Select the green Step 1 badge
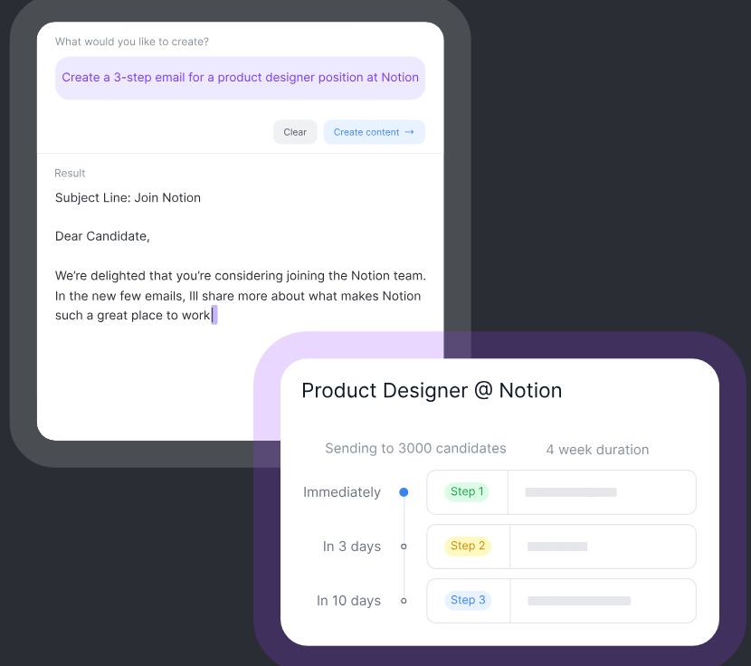 point(466,491)
